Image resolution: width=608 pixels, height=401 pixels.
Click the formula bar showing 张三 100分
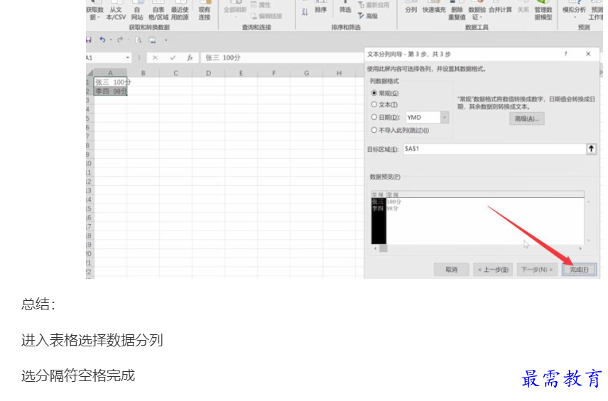(x=282, y=57)
